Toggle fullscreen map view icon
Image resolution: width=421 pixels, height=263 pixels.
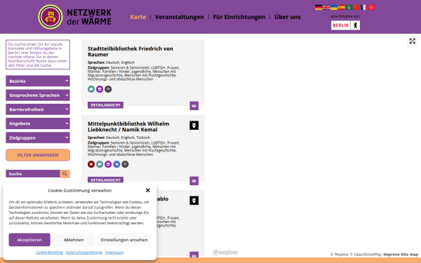(x=412, y=41)
